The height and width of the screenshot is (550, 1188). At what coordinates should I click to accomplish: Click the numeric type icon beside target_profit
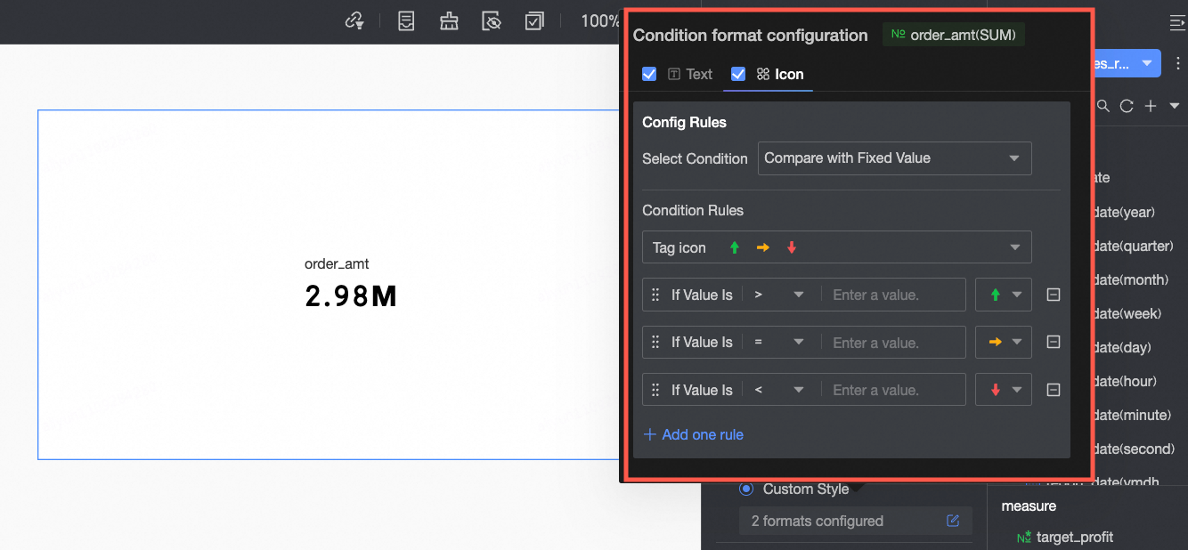pos(1025,537)
